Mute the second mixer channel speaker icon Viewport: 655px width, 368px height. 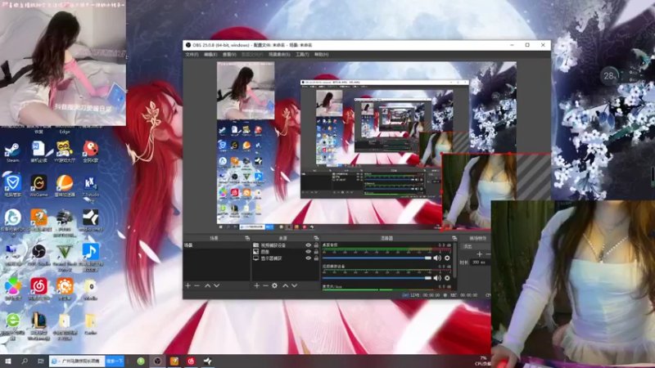pos(437,278)
